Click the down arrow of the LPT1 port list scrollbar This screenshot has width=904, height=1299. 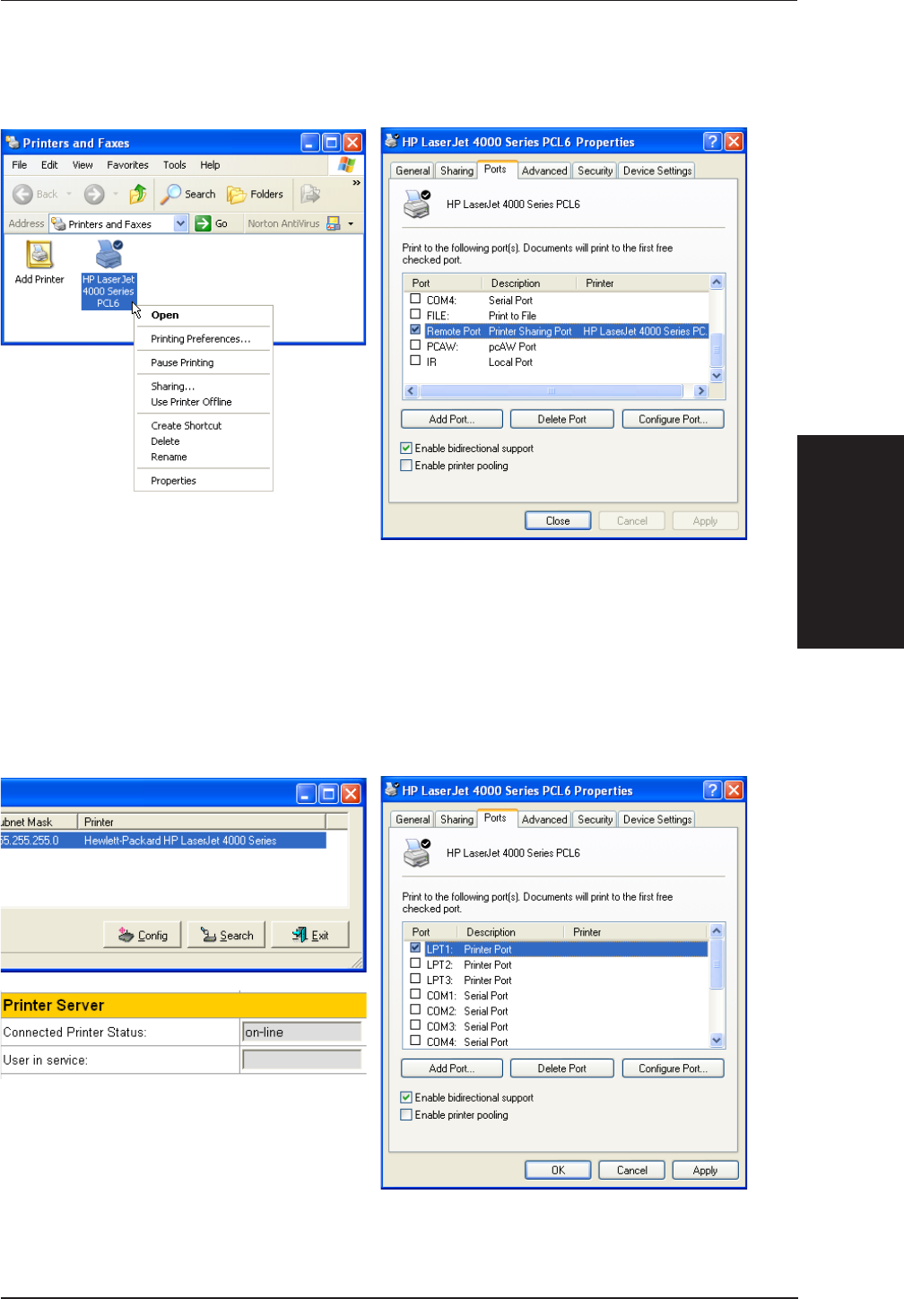click(x=717, y=1040)
